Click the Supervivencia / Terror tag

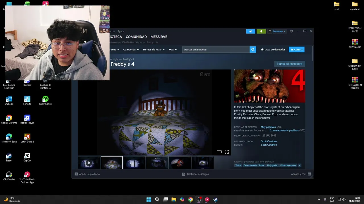(x=254, y=165)
